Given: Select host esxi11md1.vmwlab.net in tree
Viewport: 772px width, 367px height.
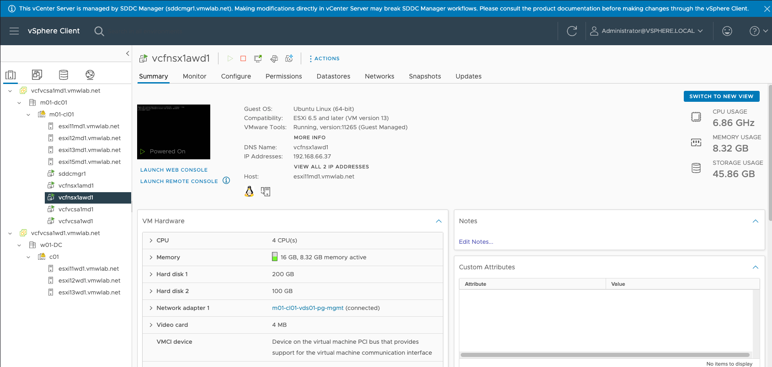Looking at the screenshot, I should (89, 126).
